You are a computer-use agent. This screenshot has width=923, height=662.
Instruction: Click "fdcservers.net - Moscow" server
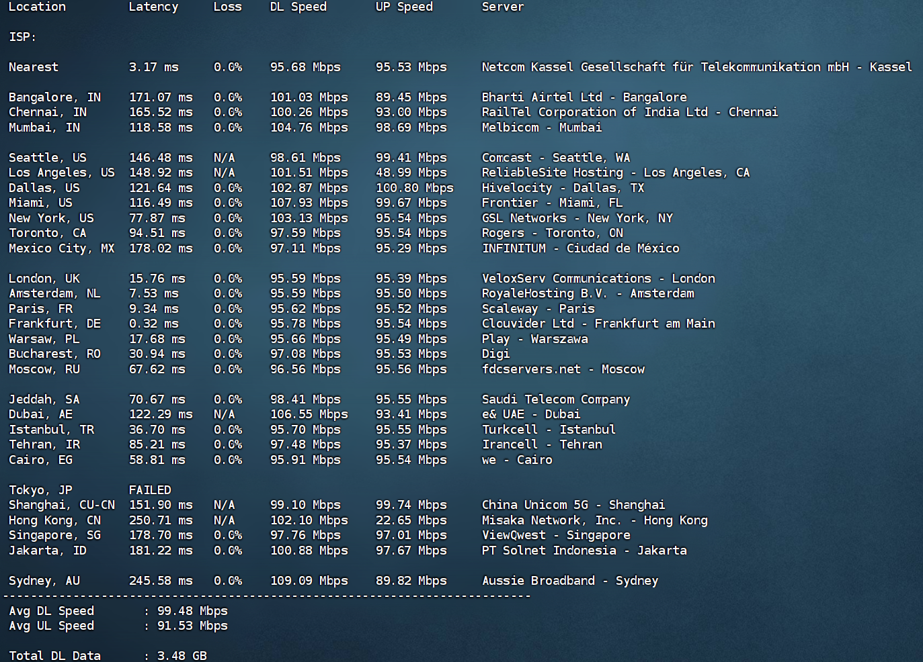coord(563,369)
